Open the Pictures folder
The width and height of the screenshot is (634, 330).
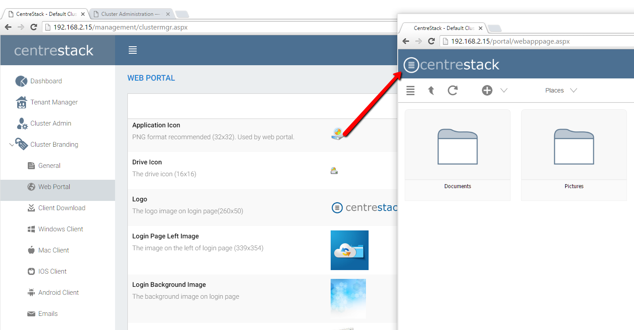574,155
